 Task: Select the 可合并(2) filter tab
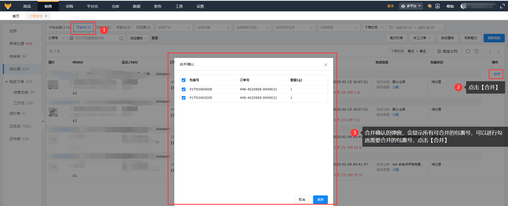[x=83, y=28]
